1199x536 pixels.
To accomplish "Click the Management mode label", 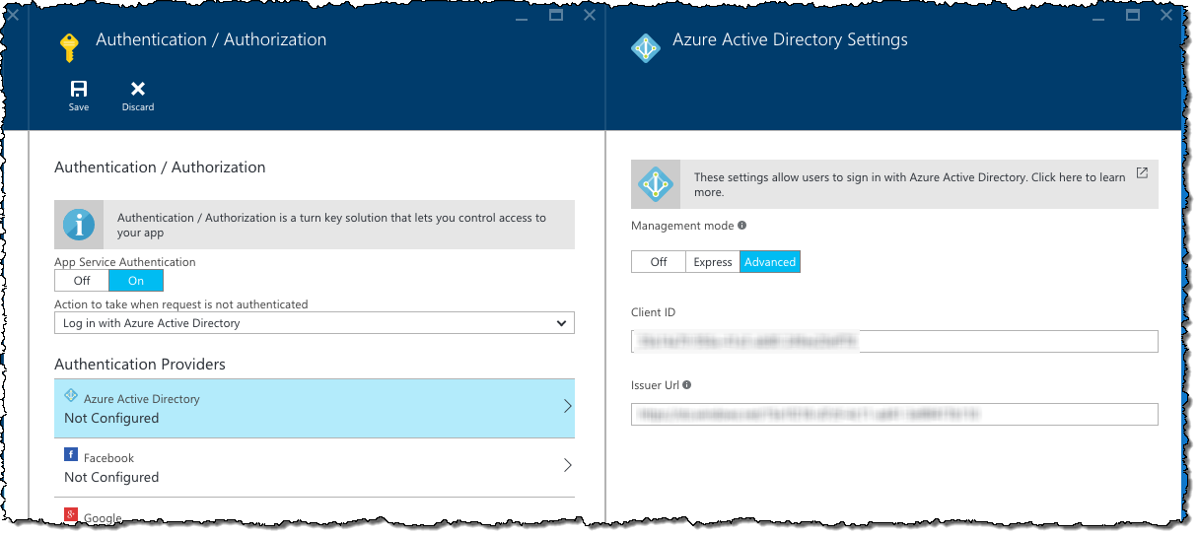I will coord(682,226).
